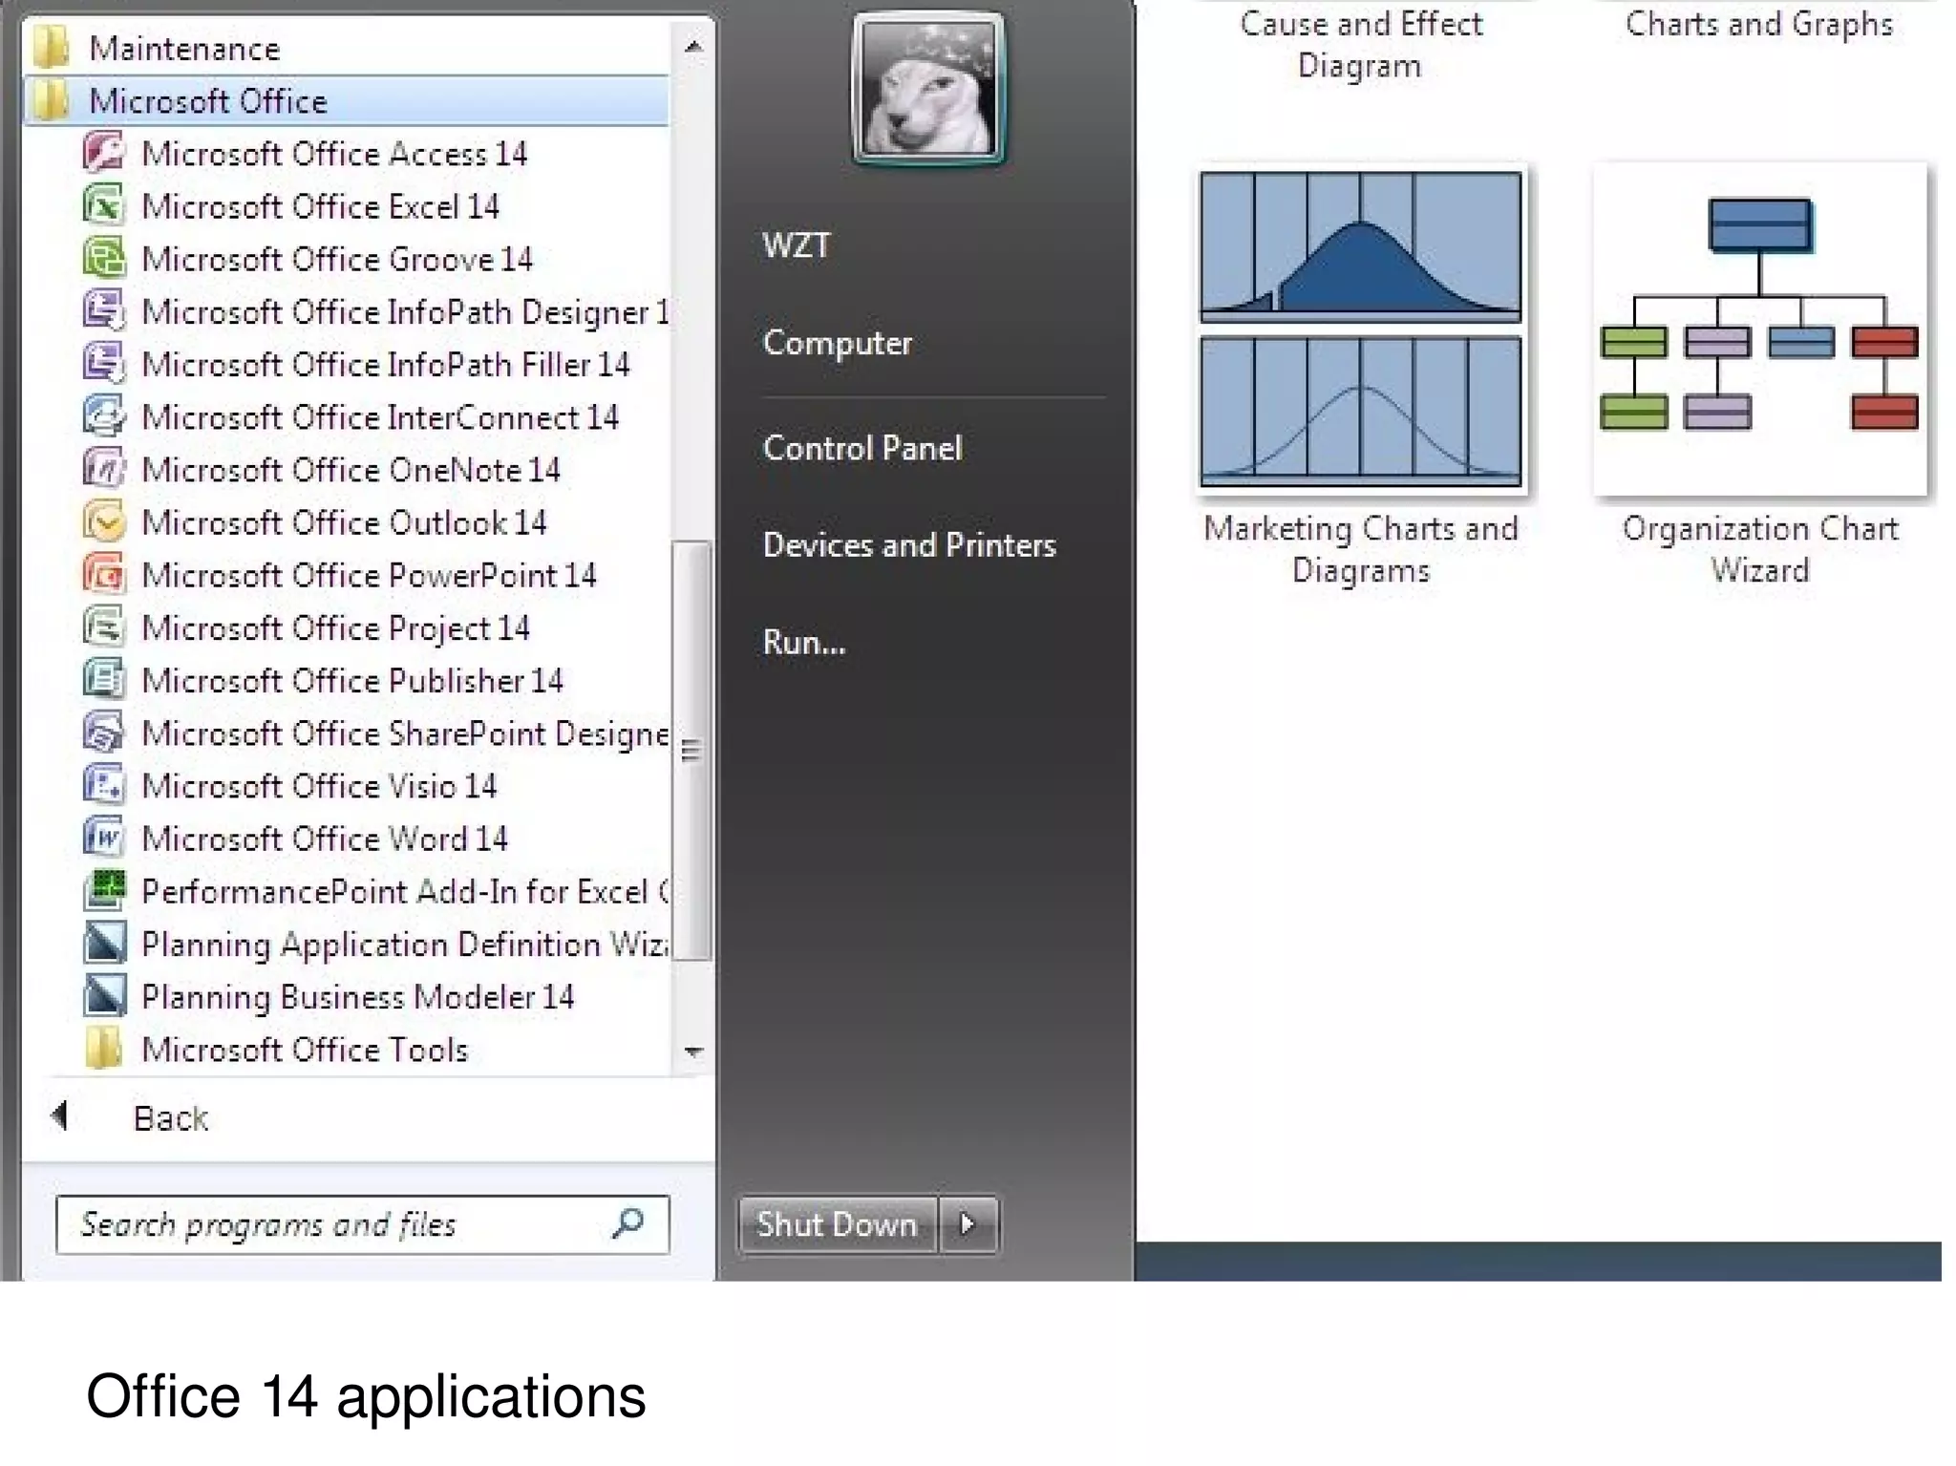Screen dimensions: 1956x1466
Task: Expand the Microsoft Office Tools folder
Action: [x=304, y=1050]
